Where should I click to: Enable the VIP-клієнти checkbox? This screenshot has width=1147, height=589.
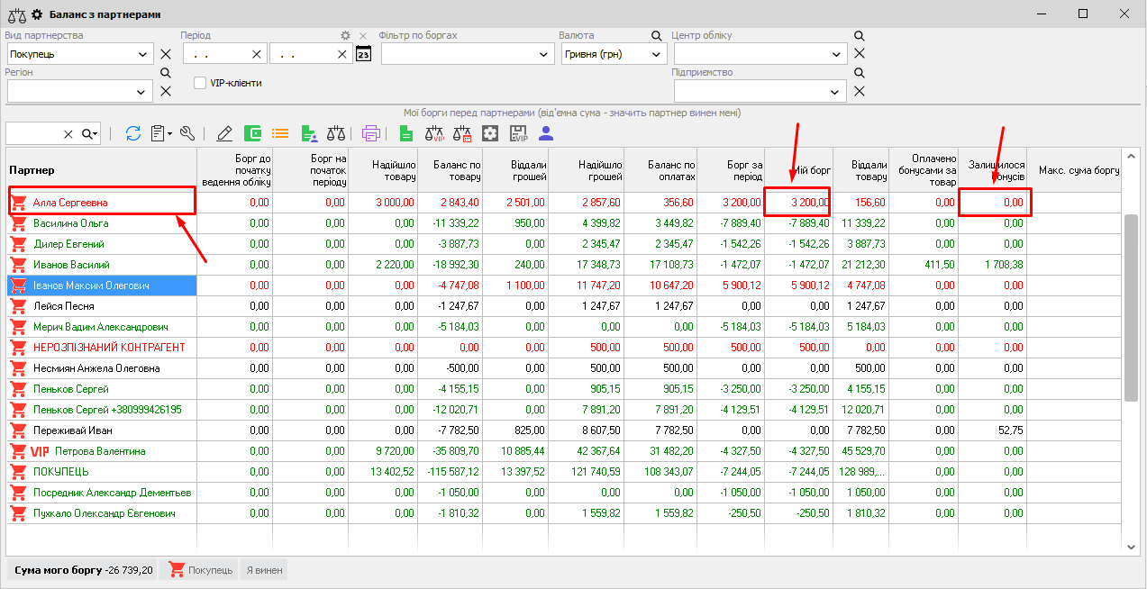tap(200, 83)
